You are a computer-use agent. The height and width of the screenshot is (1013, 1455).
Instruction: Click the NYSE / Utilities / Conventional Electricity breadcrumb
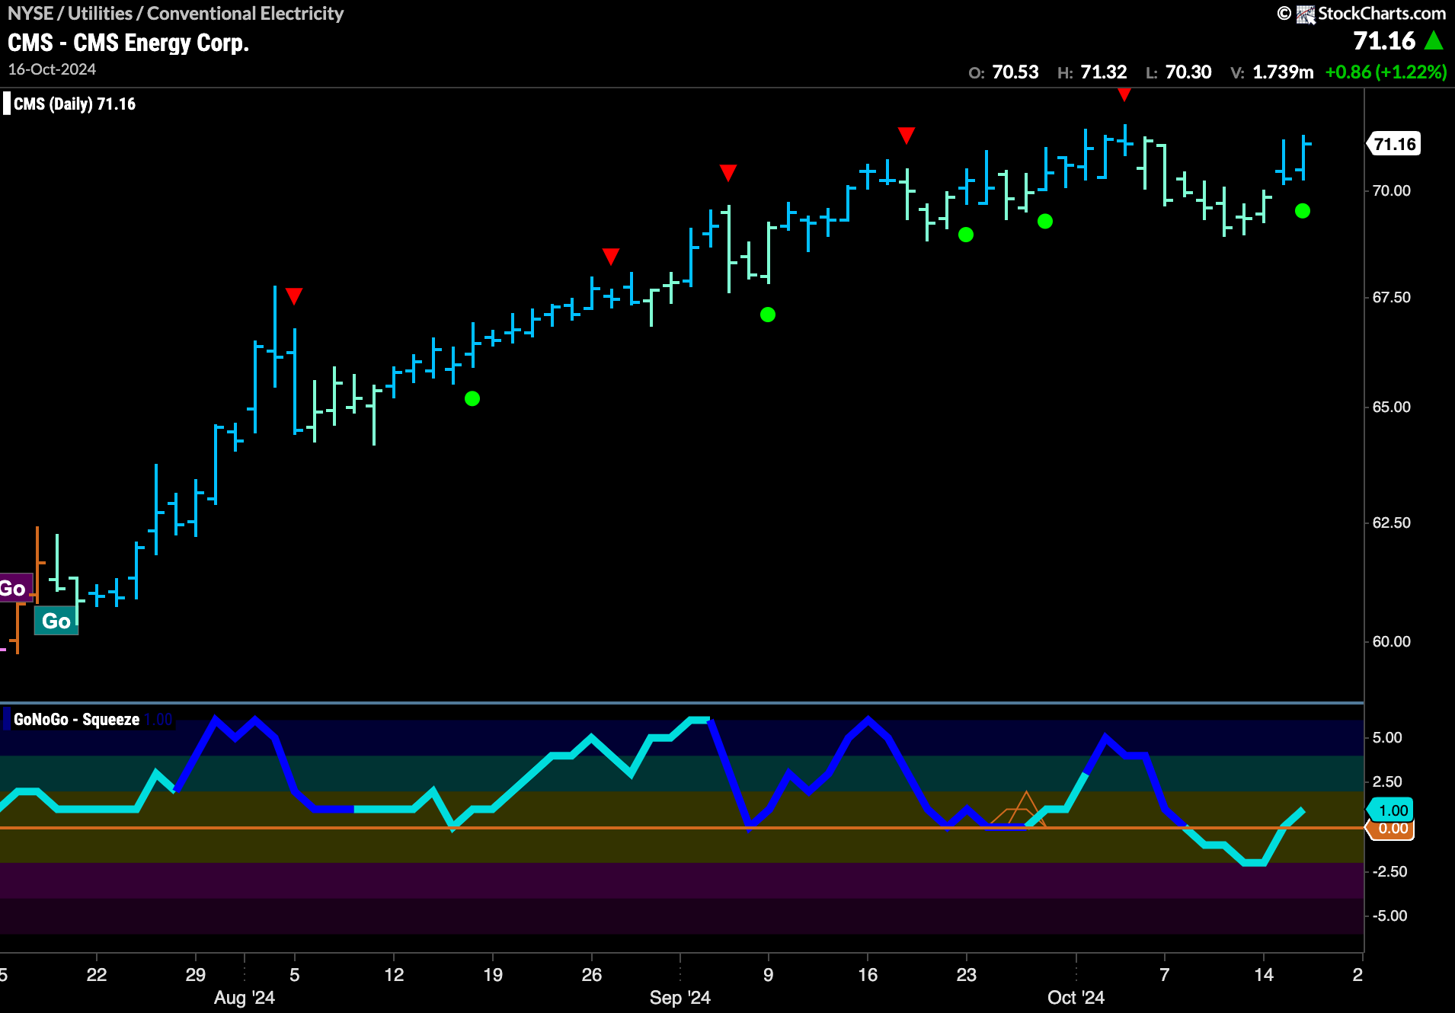pyautogui.click(x=175, y=13)
